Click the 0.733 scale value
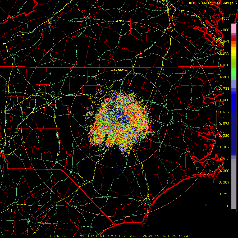The image size is (238, 238). pyautogui.click(x=224, y=89)
